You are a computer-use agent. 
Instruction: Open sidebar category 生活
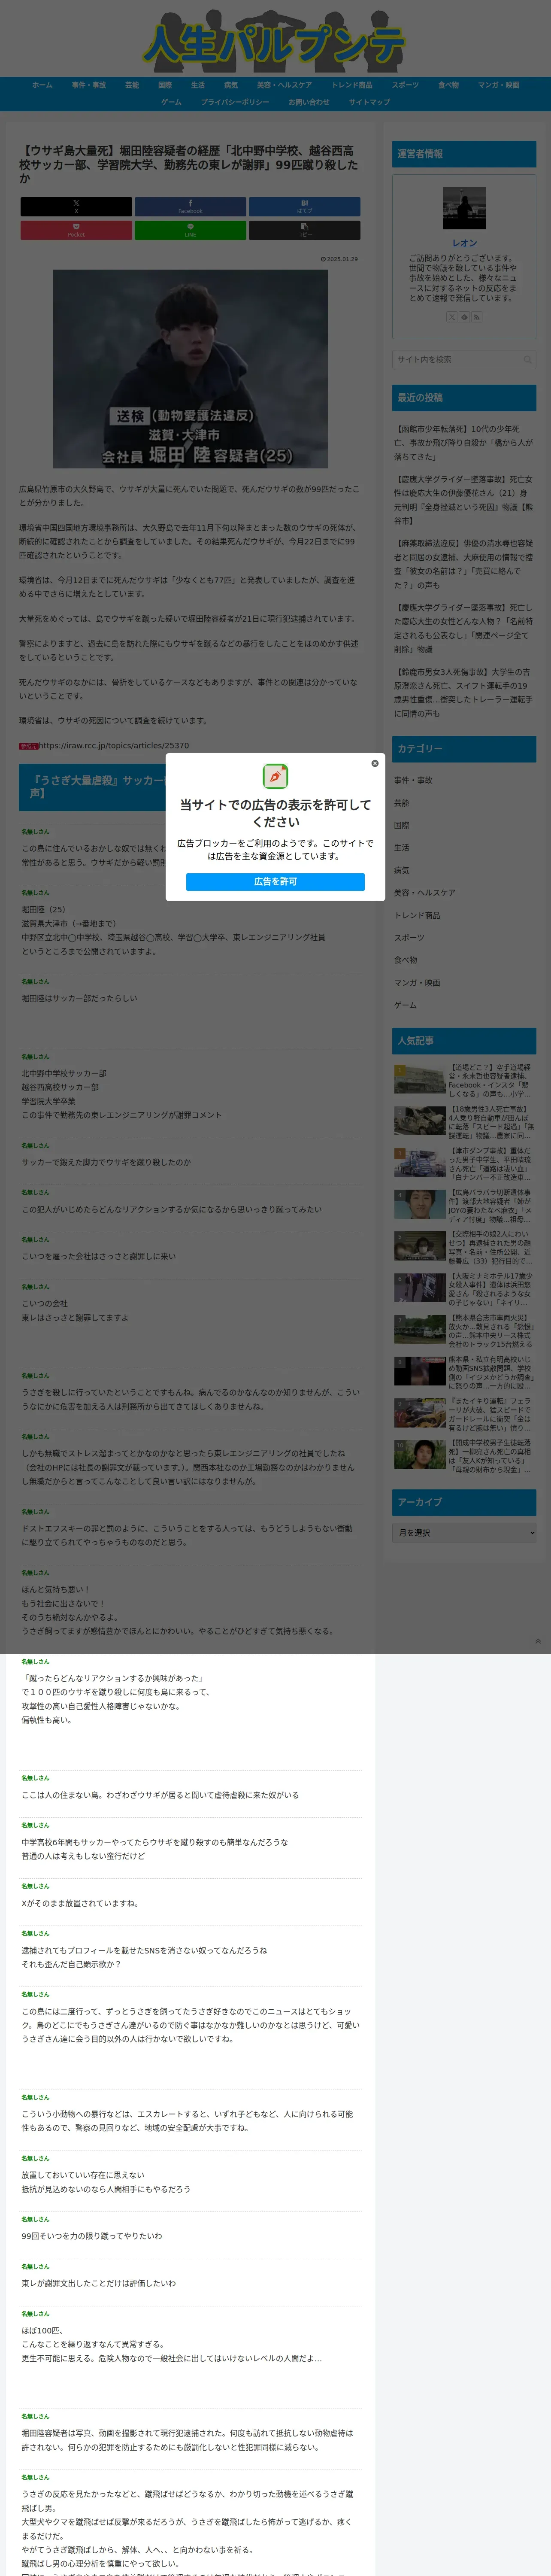click(402, 848)
